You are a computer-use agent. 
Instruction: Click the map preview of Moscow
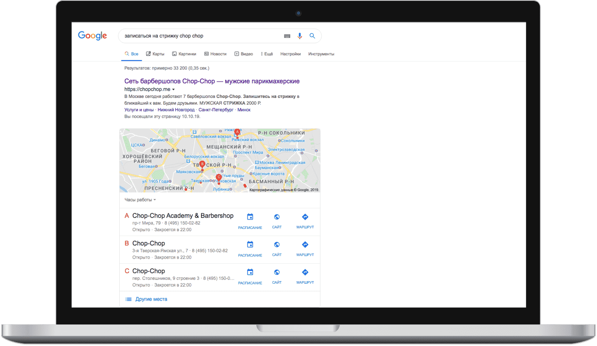(220, 161)
